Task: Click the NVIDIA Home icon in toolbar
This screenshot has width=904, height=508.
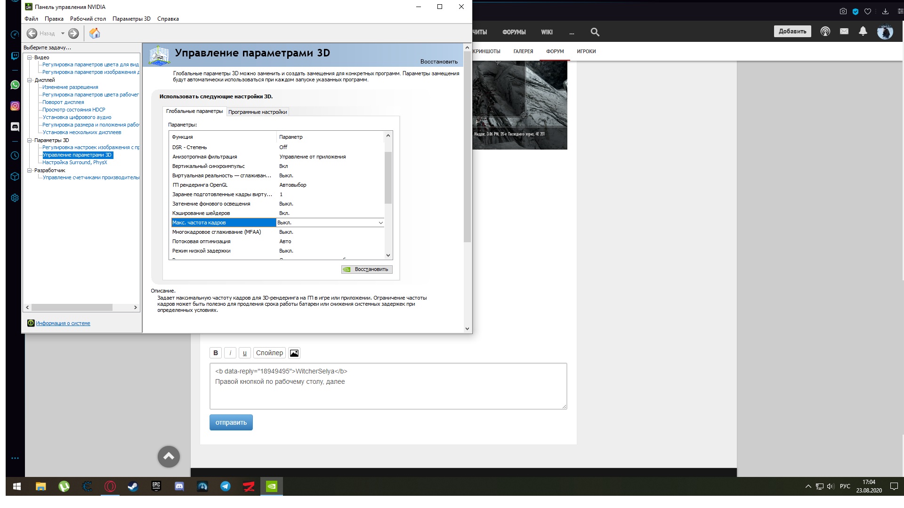Action: pos(95,33)
